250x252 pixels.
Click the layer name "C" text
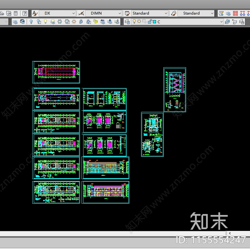point(159,22)
